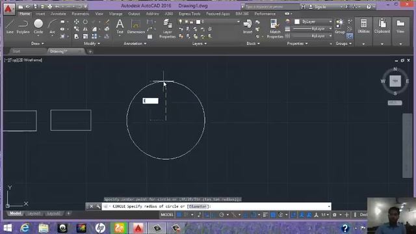416x234 pixels.
Task: Toggle object snap in status bar
Action: (x=253, y=215)
